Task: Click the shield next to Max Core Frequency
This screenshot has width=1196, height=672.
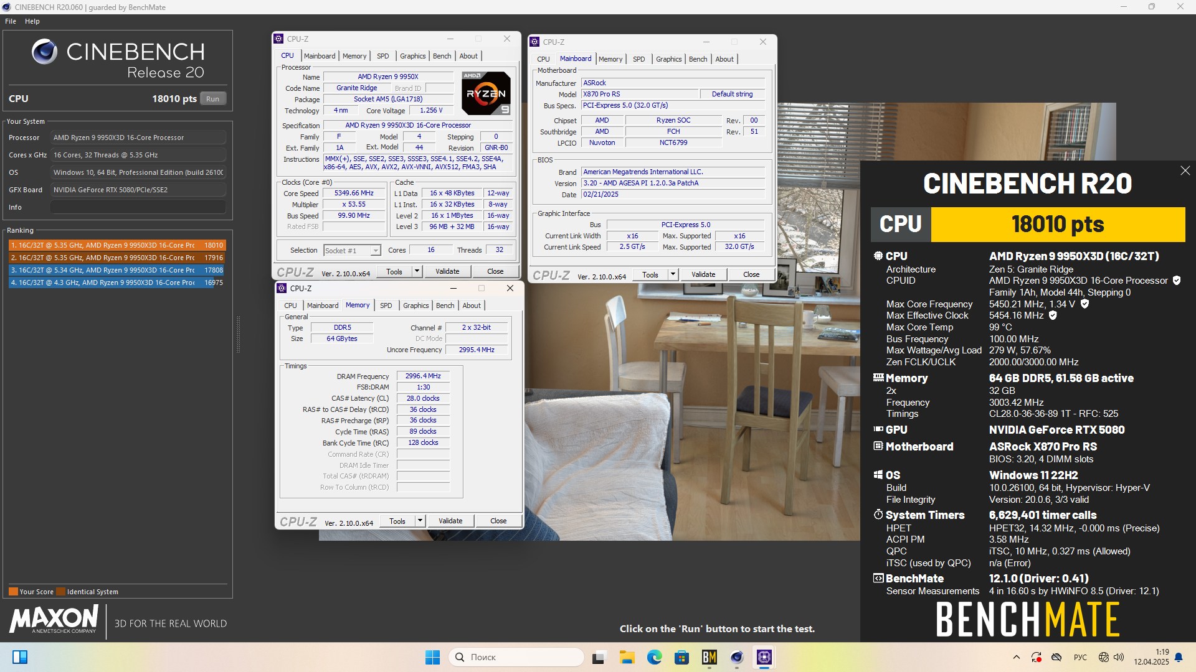Action: click(x=1084, y=304)
